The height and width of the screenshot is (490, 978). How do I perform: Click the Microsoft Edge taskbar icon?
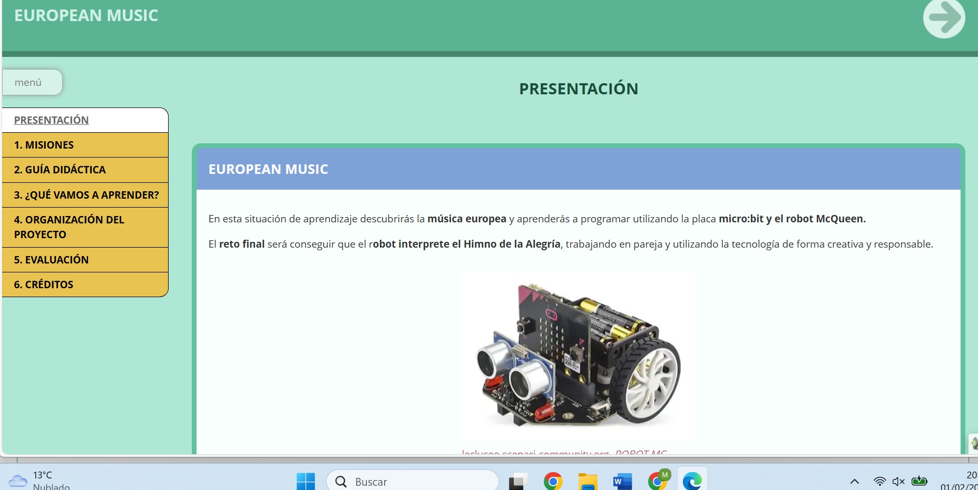point(692,481)
